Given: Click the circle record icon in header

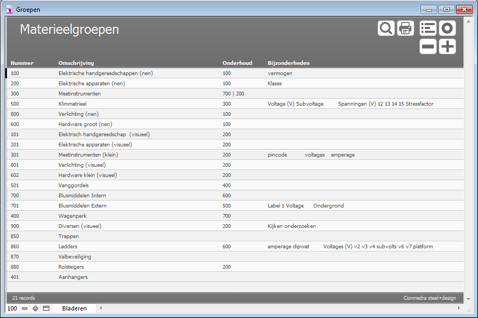Looking at the screenshot, I should (447, 28).
